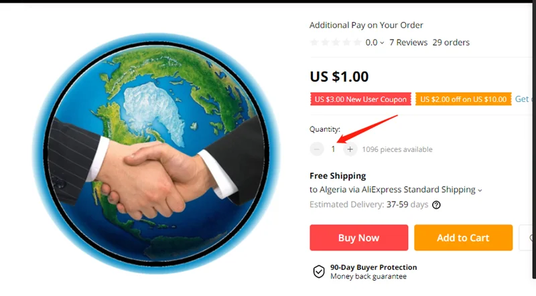Click the Get coupons link
Screen dimensions: 536x296
click(x=525, y=99)
